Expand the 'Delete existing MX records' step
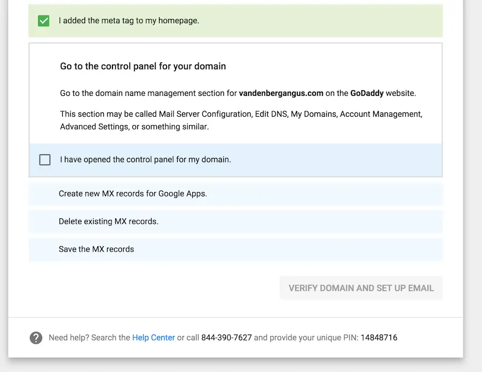The width and height of the screenshot is (482, 372). tap(109, 221)
